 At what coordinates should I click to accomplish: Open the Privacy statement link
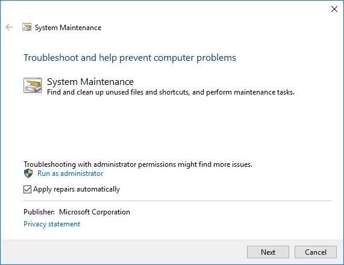(52, 224)
